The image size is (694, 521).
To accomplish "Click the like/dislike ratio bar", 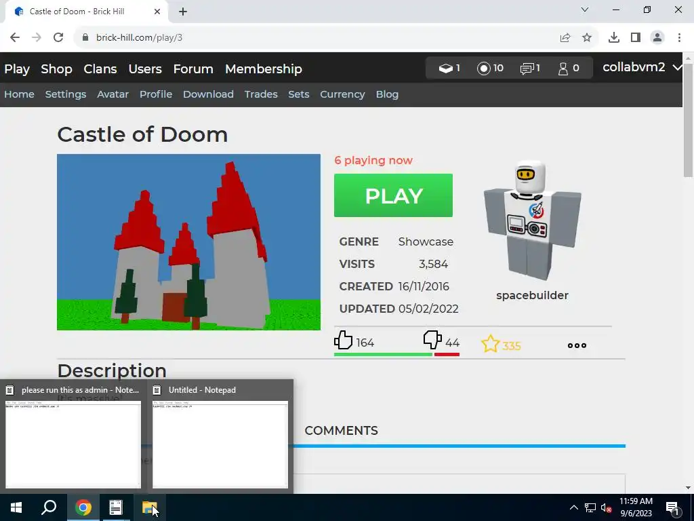I will tap(396, 354).
